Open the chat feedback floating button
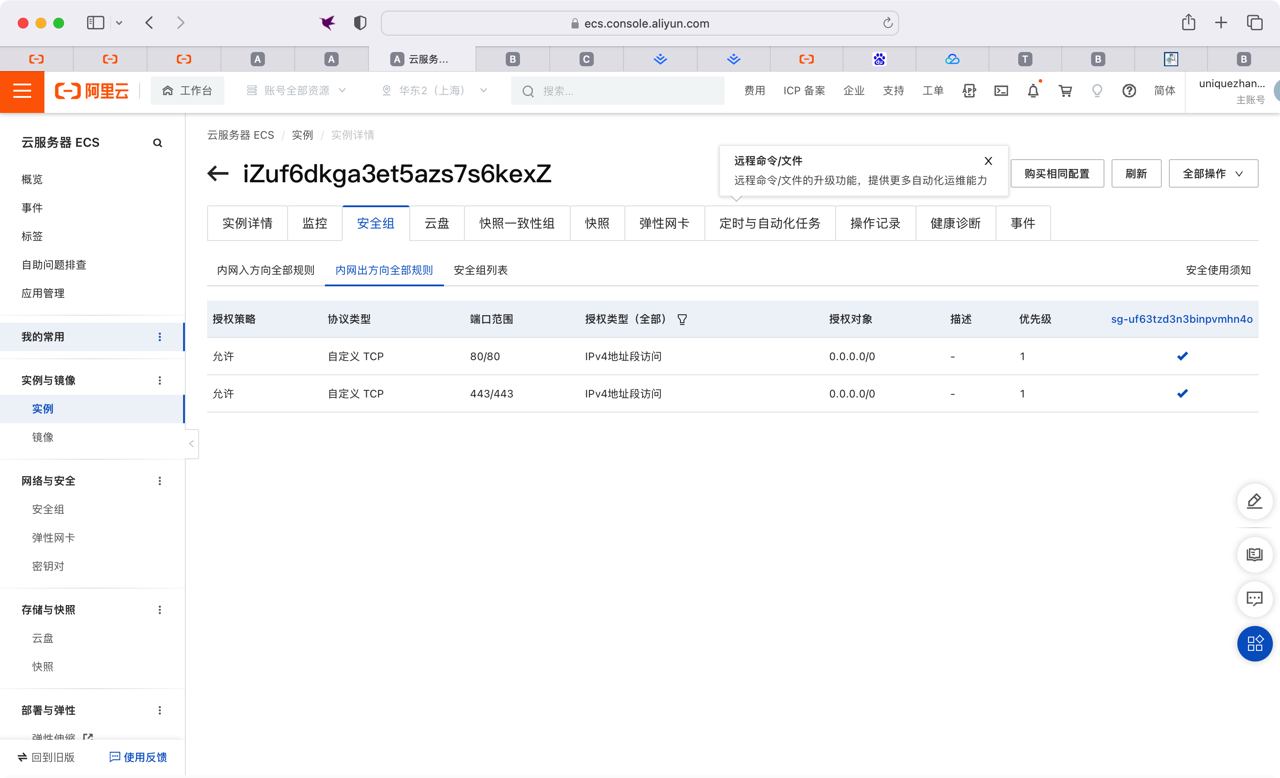 tap(1254, 599)
